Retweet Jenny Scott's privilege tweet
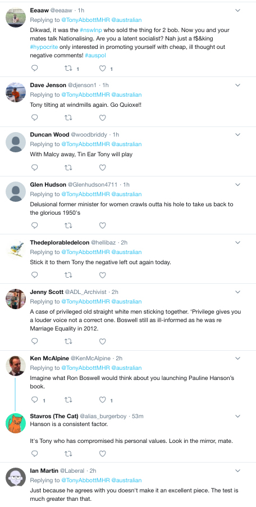Image resolution: width=256 pixels, height=507 pixels. (68, 341)
